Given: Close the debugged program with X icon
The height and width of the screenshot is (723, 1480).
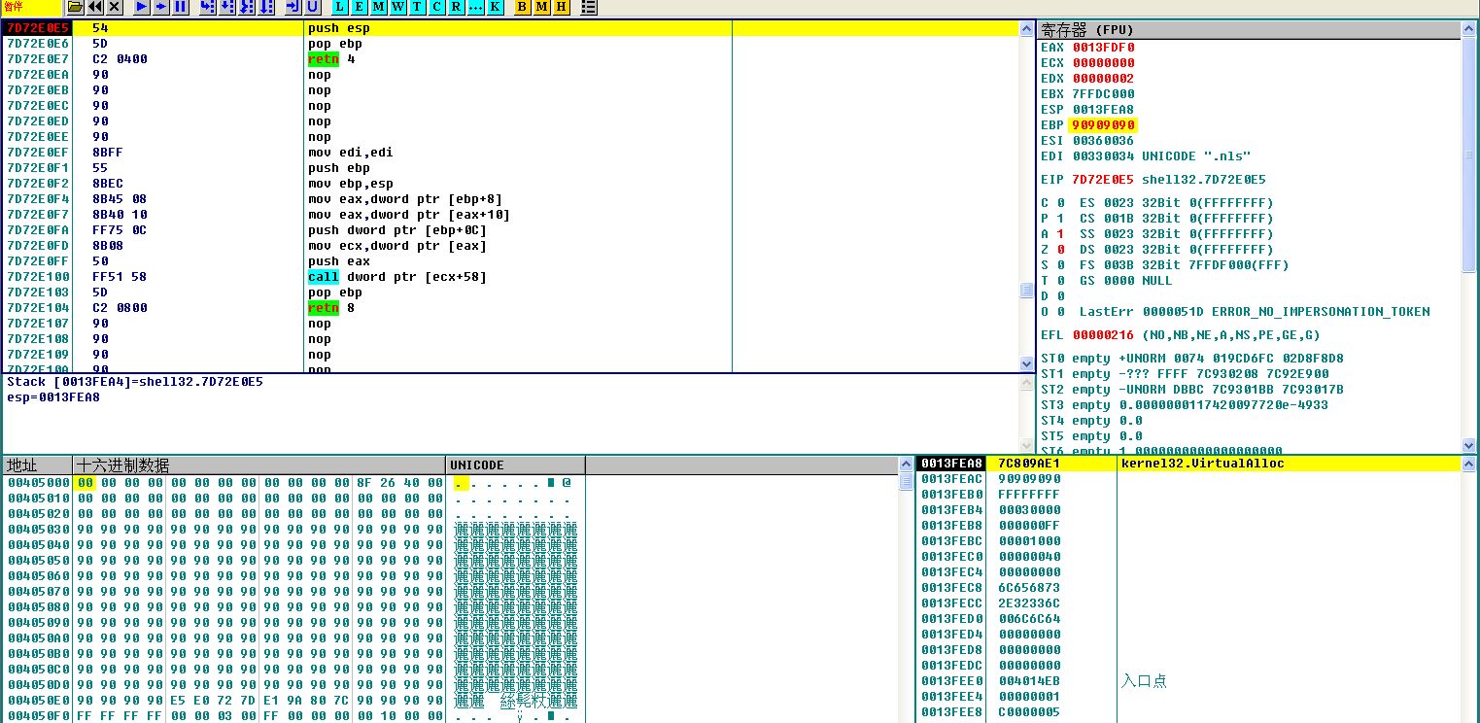Looking at the screenshot, I should 115,7.
